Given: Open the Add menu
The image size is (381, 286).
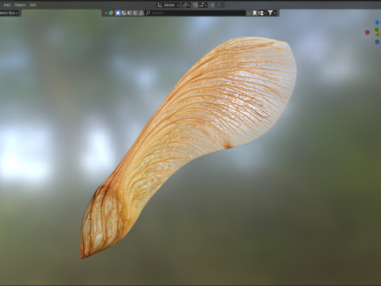Looking at the screenshot, I should tap(7, 5).
